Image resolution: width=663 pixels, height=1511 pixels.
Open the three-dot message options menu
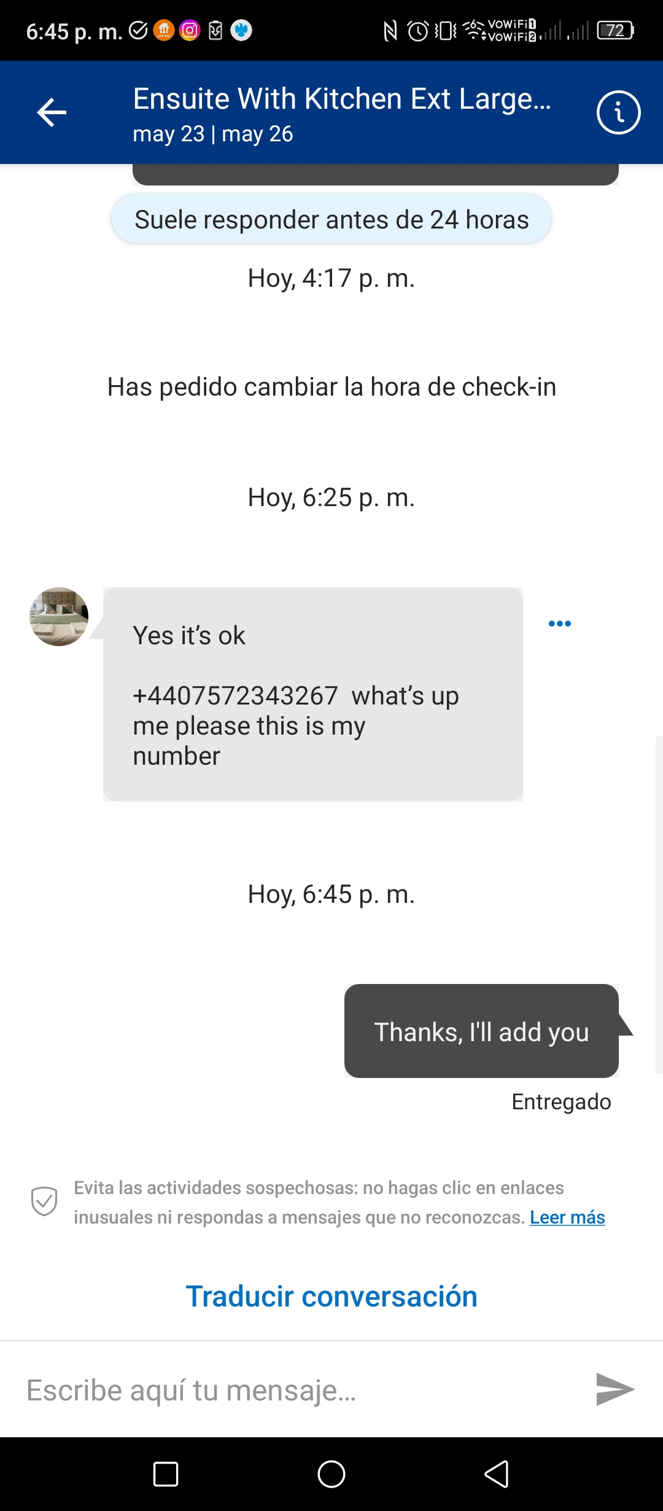coord(559,623)
